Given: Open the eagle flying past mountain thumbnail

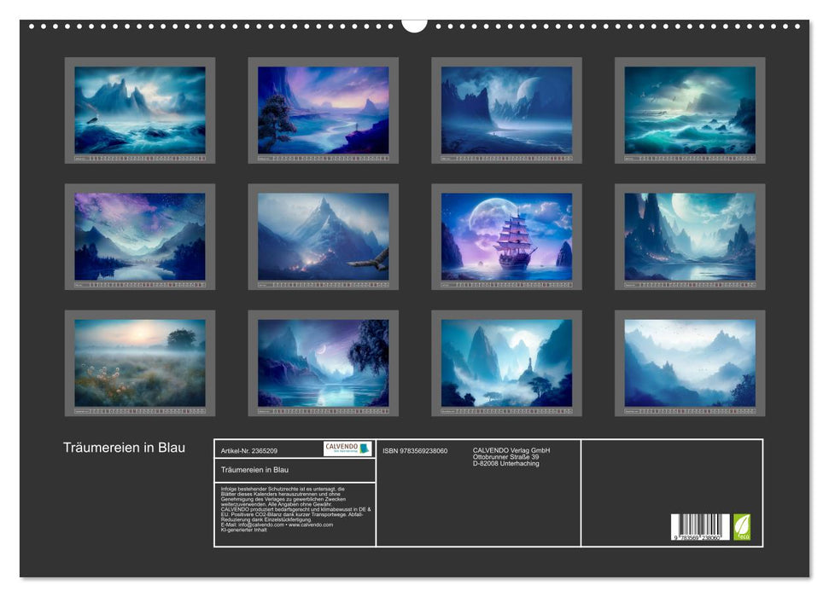Looking at the screenshot, I should click(x=323, y=237).
